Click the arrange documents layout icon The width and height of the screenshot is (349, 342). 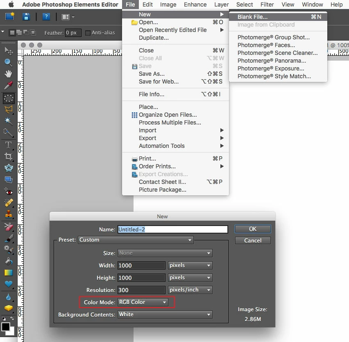click(66, 17)
